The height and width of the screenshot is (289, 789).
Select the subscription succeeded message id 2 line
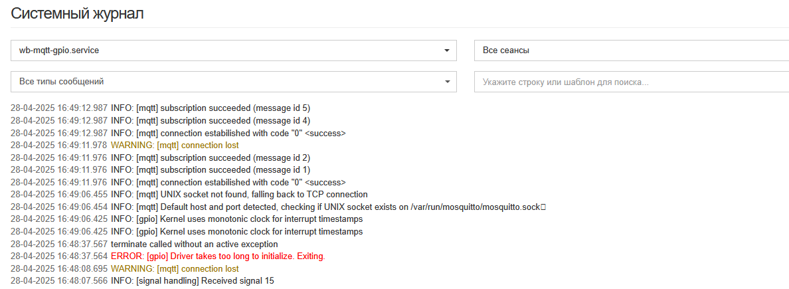point(161,157)
